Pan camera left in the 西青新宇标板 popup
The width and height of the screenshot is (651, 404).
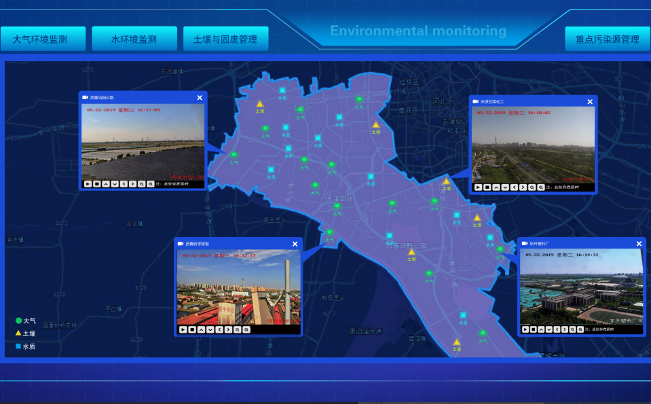[x=219, y=330]
